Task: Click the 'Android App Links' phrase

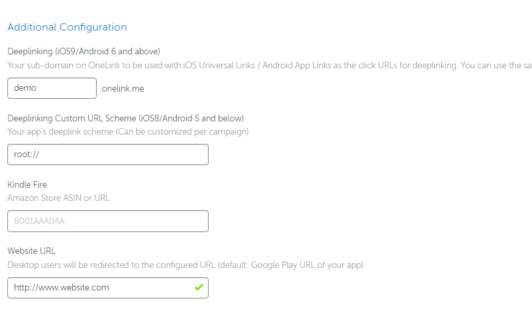Action: (297, 66)
